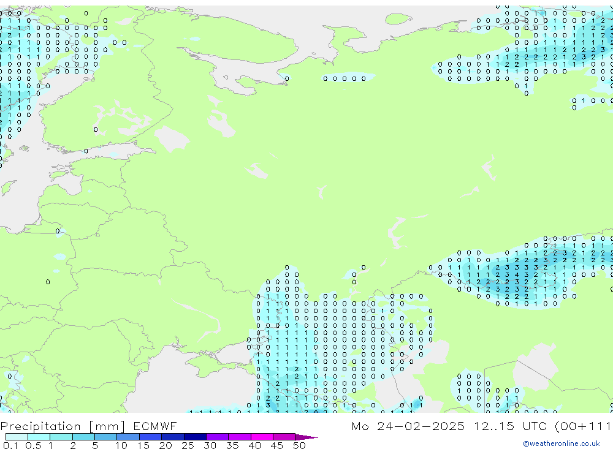
Task: Choose the 20–25 mm dark blue swatch
Action: coord(172,437)
